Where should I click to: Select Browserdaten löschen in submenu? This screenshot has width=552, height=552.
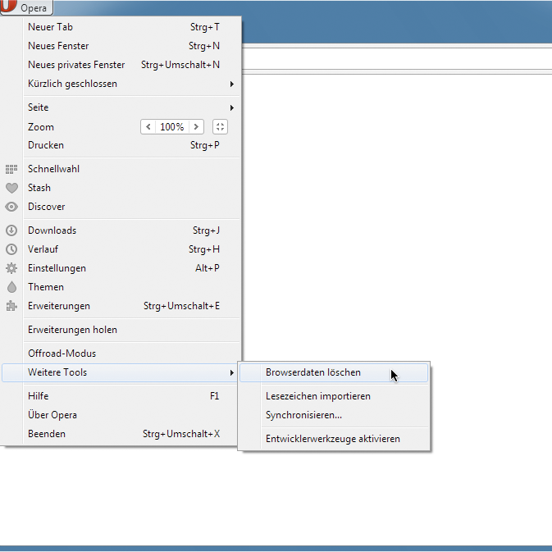point(334,372)
